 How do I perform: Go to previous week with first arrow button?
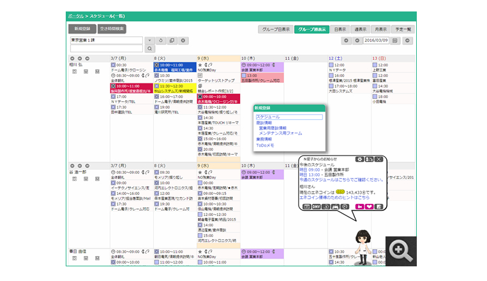click(x=346, y=41)
